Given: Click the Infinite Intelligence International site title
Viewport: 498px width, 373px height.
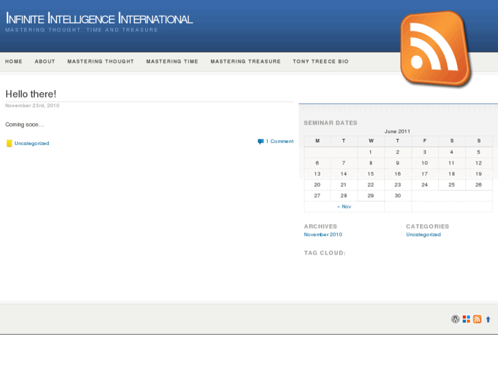Looking at the screenshot, I should pos(99,18).
